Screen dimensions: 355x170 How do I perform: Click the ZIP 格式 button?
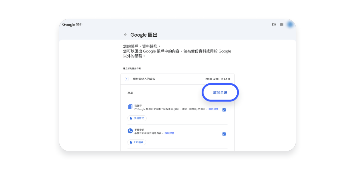(137, 142)
